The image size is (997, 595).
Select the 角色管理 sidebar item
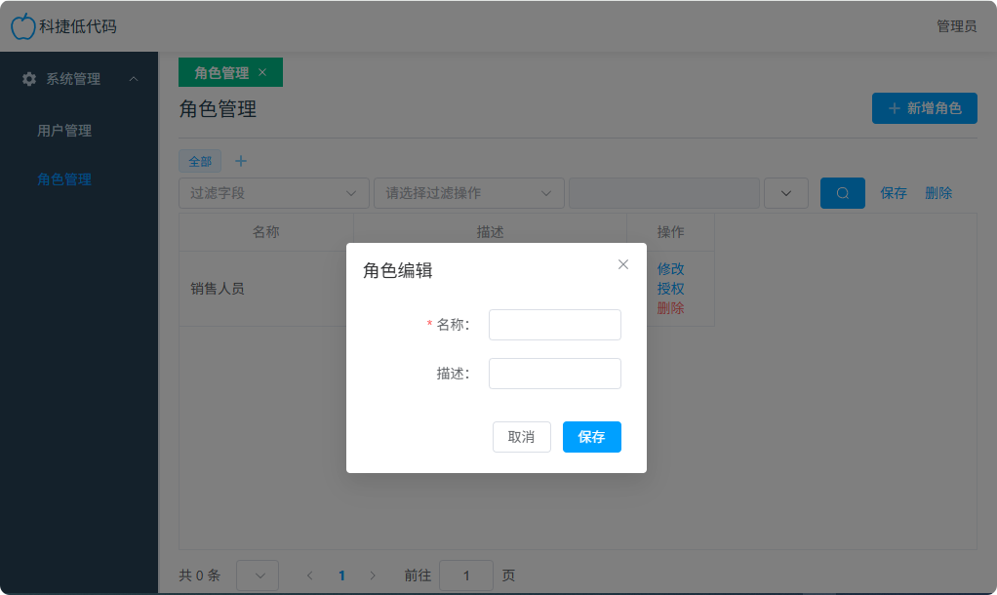pyautogui.click(x=64, y=179)
